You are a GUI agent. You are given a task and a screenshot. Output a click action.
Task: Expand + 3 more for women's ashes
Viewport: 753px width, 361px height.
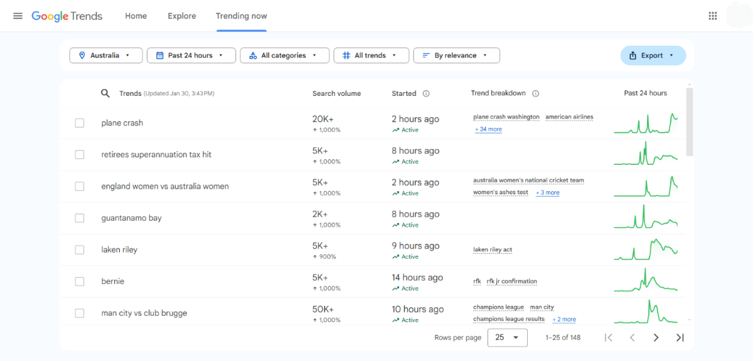click(x=548, y=192)
